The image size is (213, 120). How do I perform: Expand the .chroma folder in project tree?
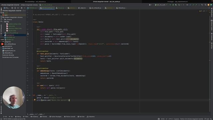[3, 19]
